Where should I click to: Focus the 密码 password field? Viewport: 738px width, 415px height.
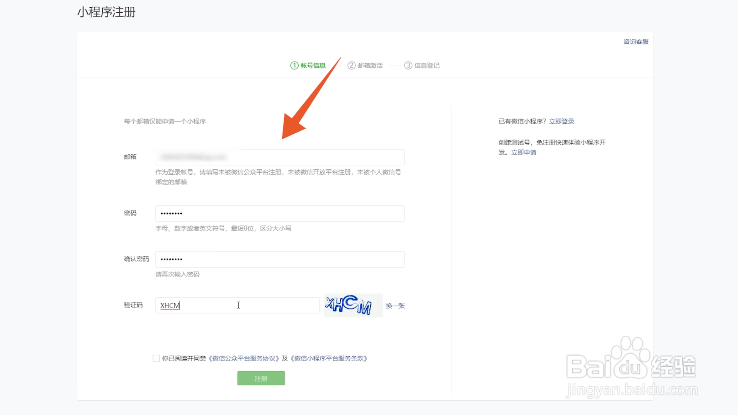point(279,213)
